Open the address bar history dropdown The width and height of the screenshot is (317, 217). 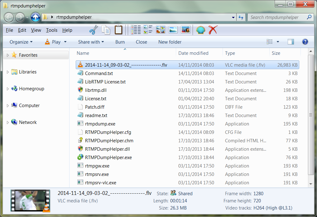[x=233, y=17]
